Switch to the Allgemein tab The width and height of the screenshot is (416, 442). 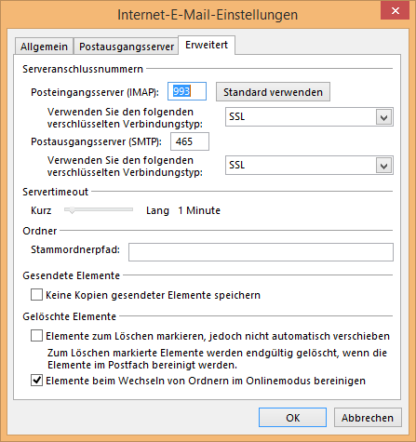pos(44,47)
